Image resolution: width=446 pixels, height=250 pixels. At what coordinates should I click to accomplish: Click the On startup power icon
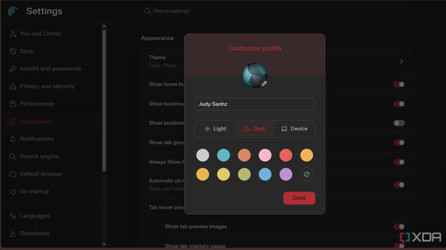point(13,192)
